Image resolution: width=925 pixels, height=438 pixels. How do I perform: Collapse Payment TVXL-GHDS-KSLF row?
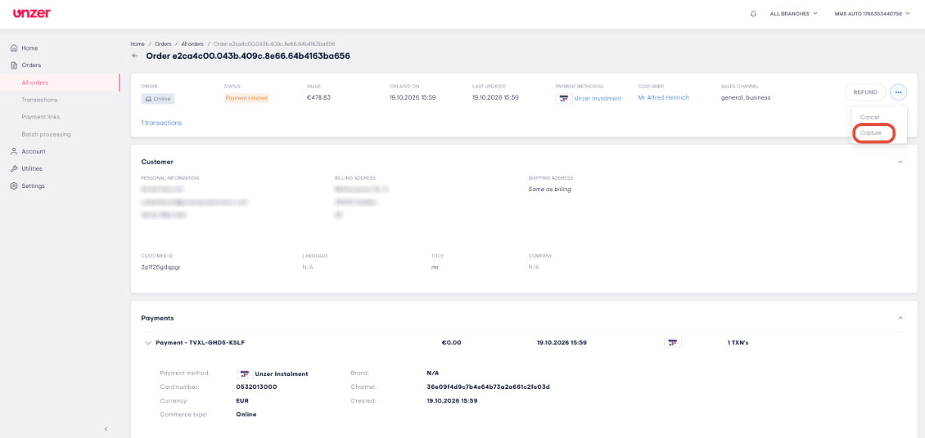148,343
